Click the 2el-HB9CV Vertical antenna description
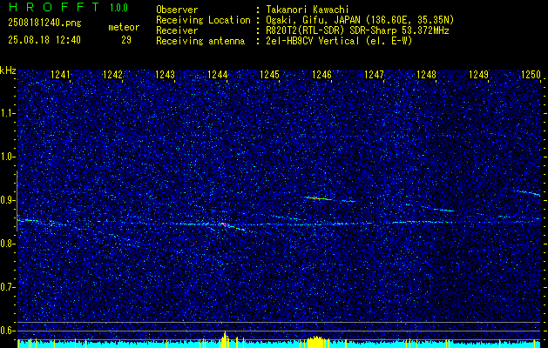This screenshot has width=548, height=348. pyautogui.click(x=339, y=41)
